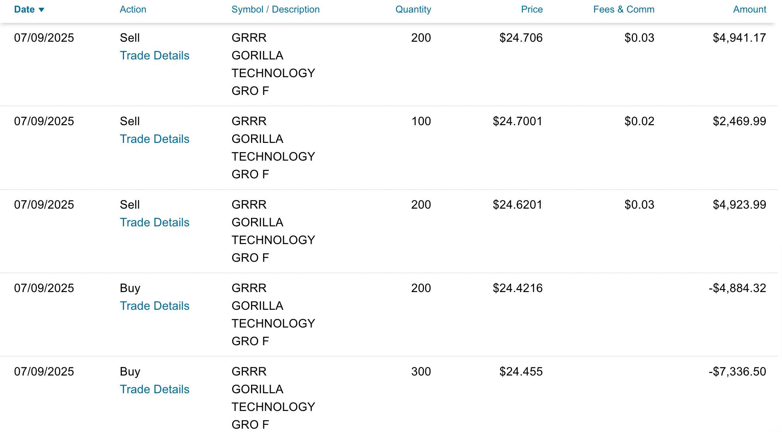Open Trade Details for the 100-share sell
This screenshot has height=432, width=782.
click(x=154, y=139)
